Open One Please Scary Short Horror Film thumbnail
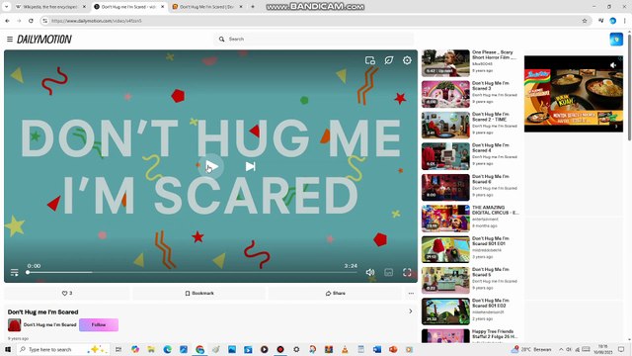Viewport: 632px width, 356px height. [445, 63]
